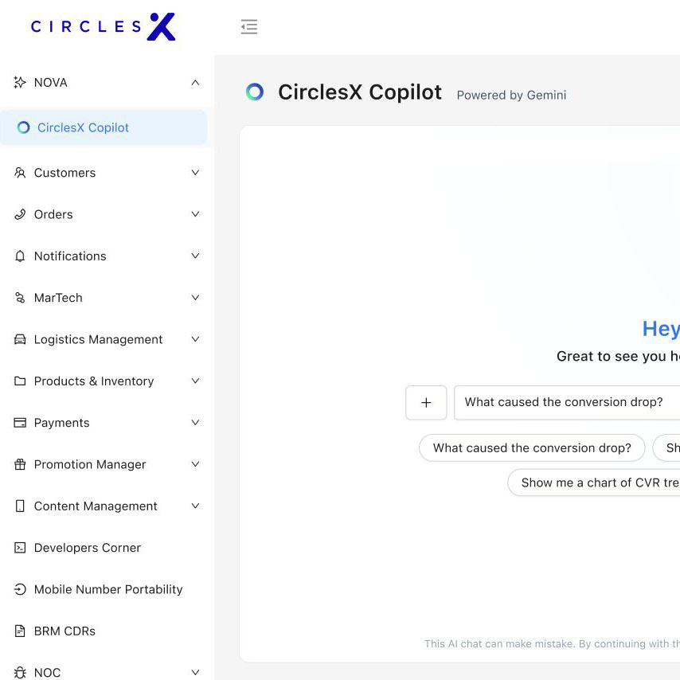
Task: Click the AI chat disclaimer text
Action: (552, 643)
